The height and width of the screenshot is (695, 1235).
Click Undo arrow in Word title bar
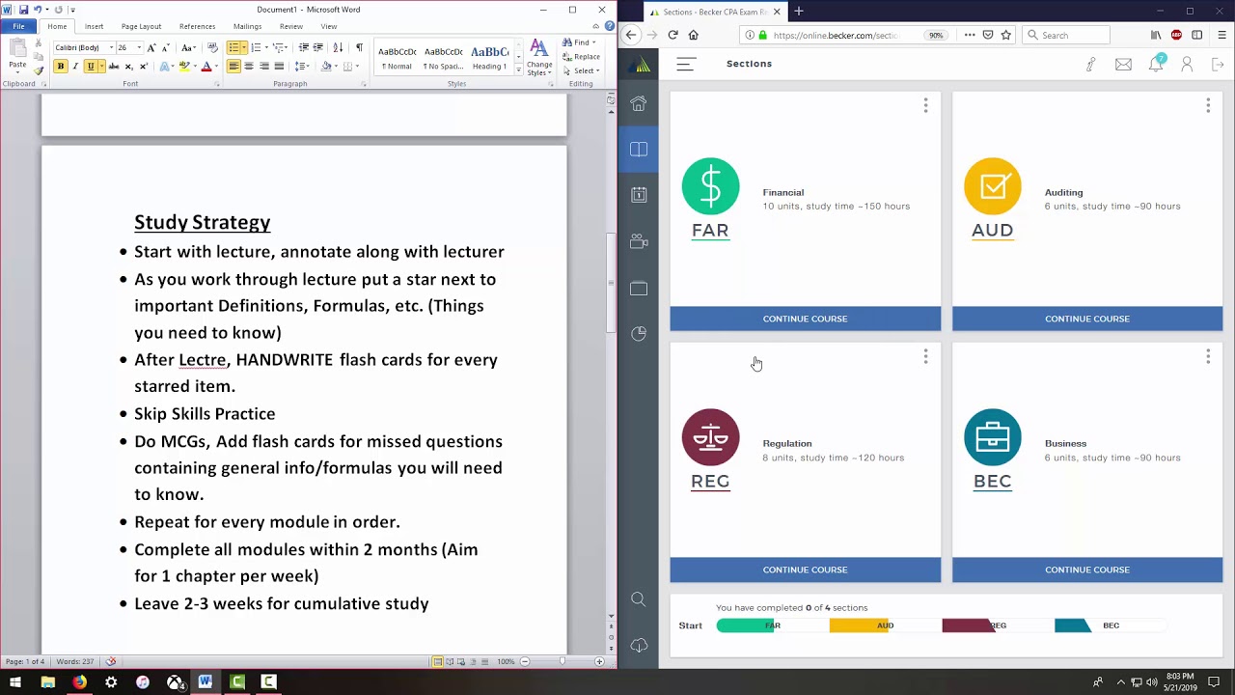point(38,10)
